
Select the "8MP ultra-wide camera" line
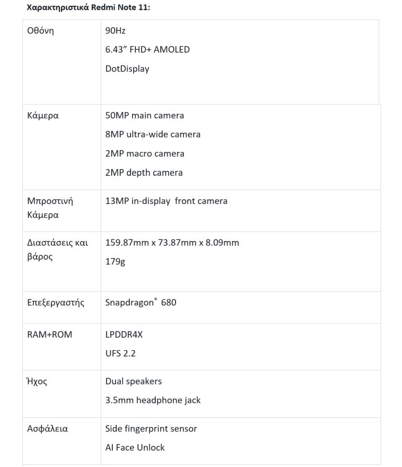pos(152,134)
